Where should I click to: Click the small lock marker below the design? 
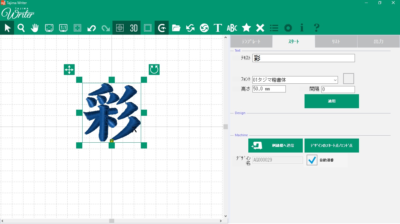[112, 141]
